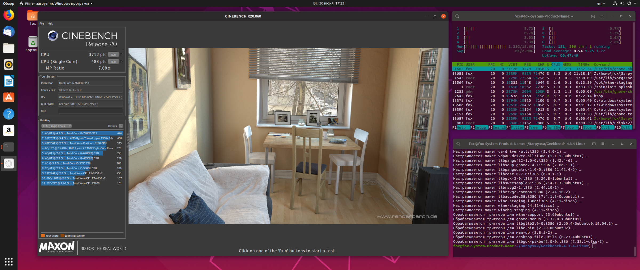Click the search icon in the Geekbench terminal
Viewport: 640px width, 270px height.
click(458, 144)
